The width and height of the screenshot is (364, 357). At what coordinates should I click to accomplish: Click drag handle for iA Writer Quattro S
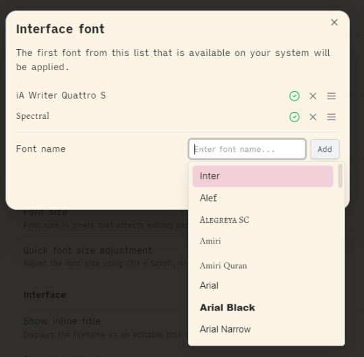coord(331,96)
